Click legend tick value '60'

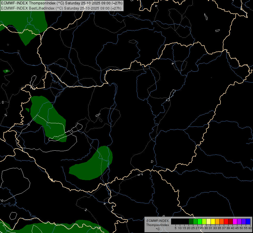pyautogui.click(x=250, y=228)
